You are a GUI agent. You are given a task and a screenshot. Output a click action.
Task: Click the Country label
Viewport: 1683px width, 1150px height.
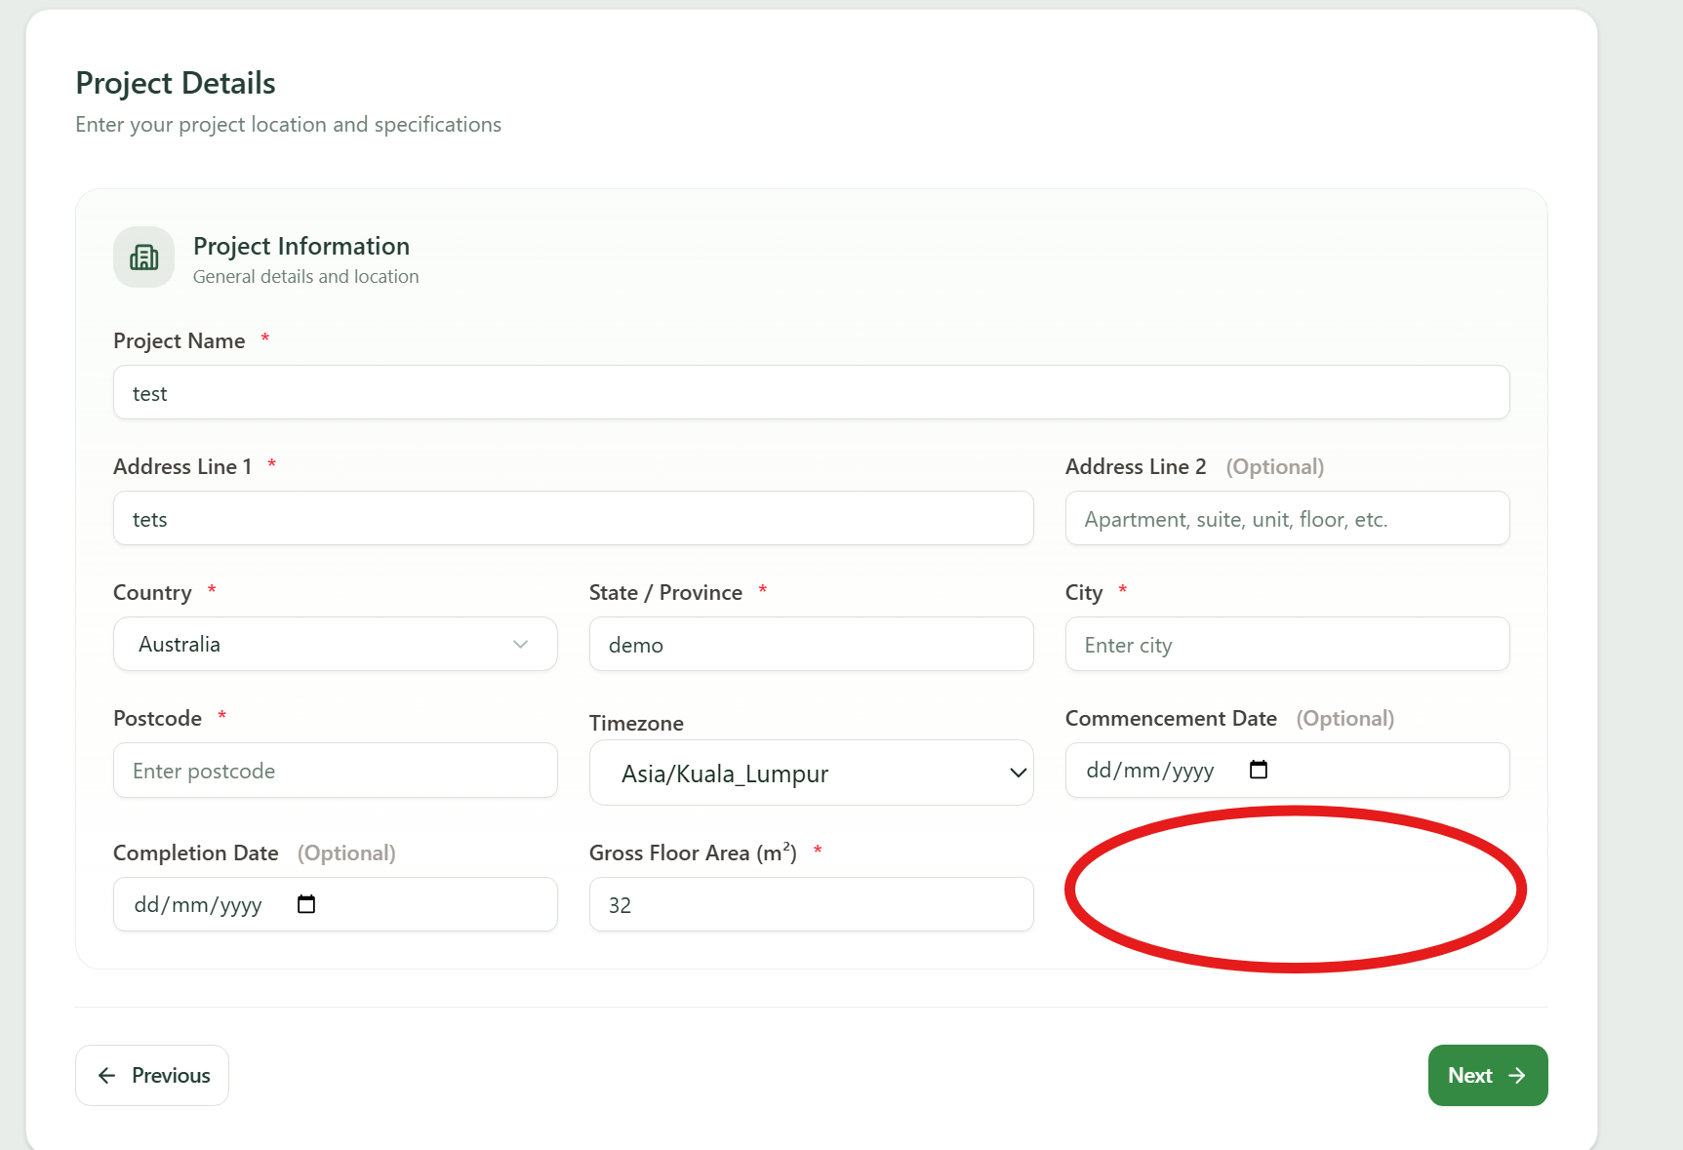tap(152, 593)
